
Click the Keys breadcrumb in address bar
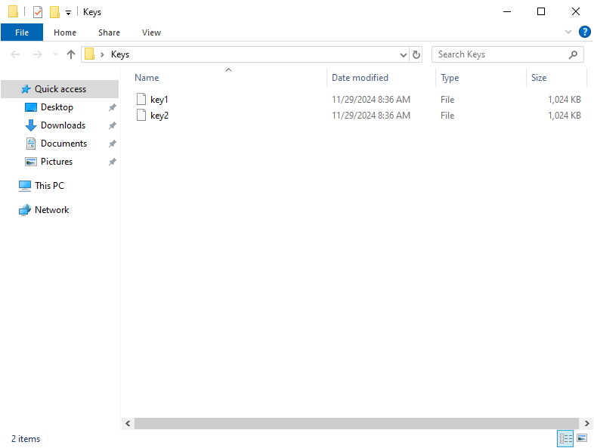tap(120, 54)
